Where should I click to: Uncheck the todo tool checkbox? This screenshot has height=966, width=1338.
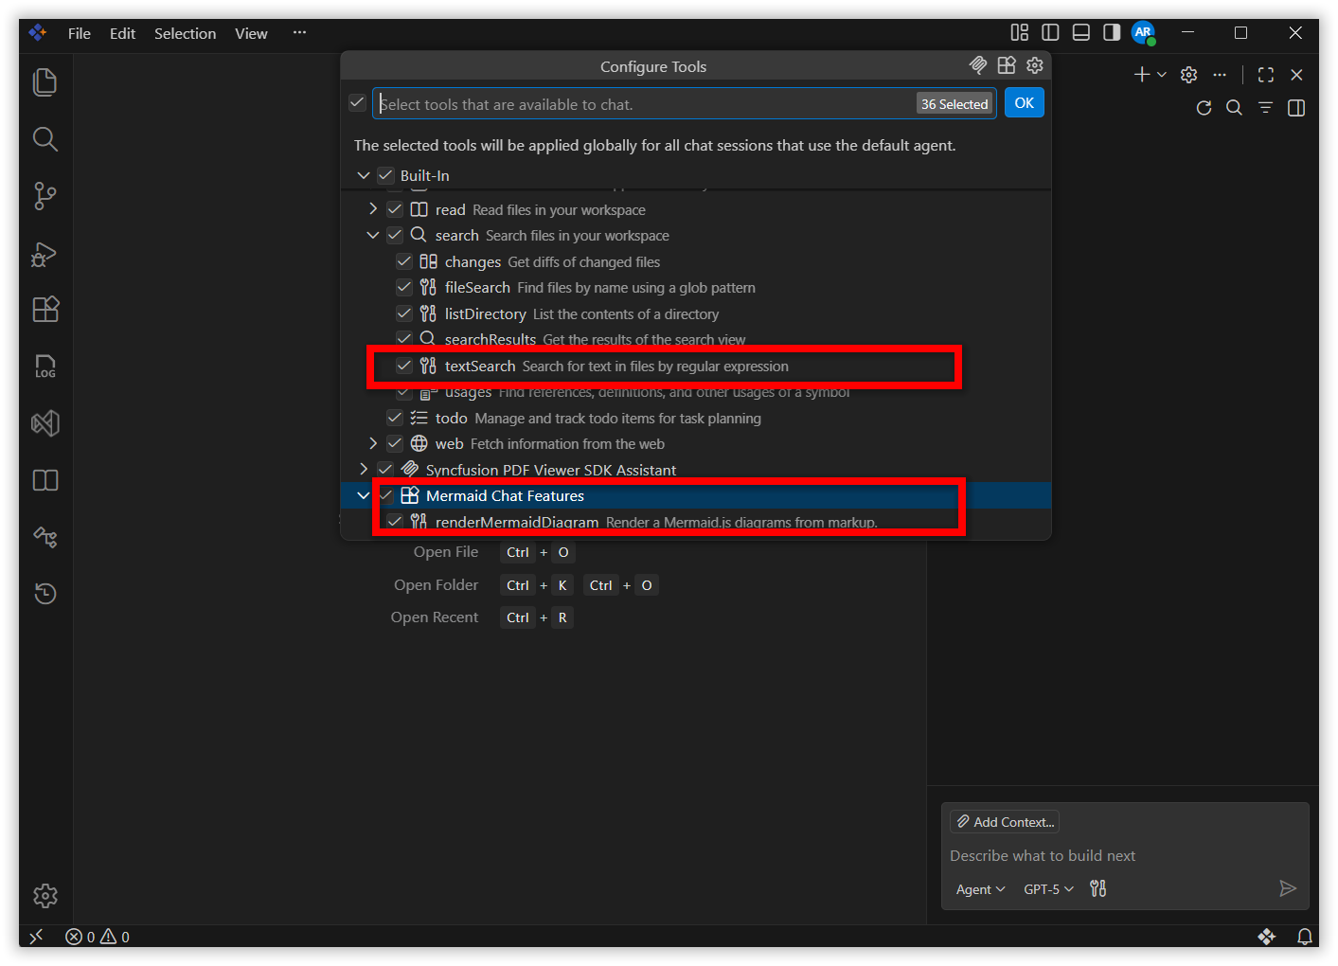[x=395, y=418]
